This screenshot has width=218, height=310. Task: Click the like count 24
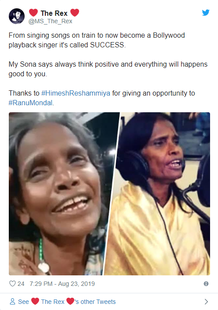pos(21,284)
